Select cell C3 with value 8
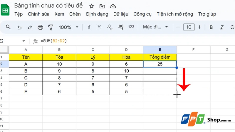The width and height of the screenshot is (235, 132). point(93,71)
